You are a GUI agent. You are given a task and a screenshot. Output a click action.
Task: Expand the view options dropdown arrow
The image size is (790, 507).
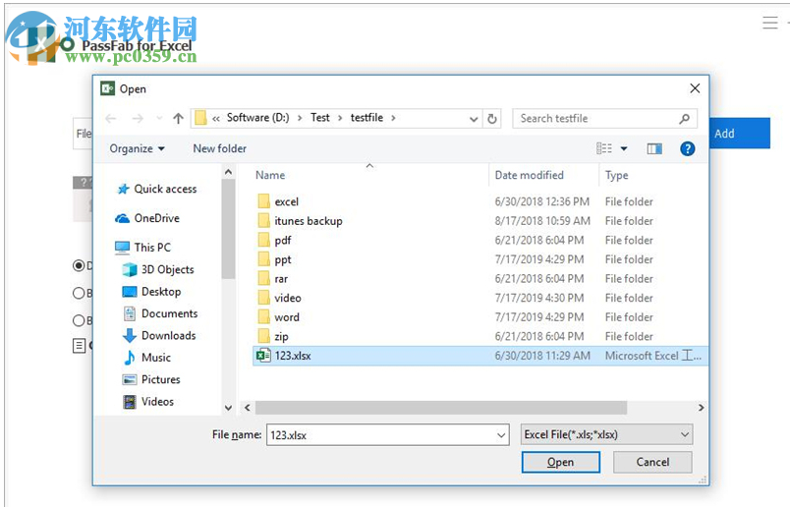624,148
